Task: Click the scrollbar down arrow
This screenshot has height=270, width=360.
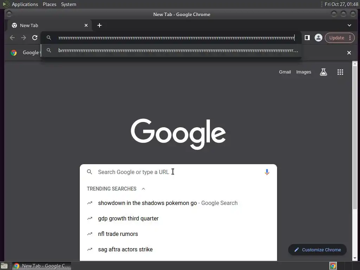Action: pos(355,258)
